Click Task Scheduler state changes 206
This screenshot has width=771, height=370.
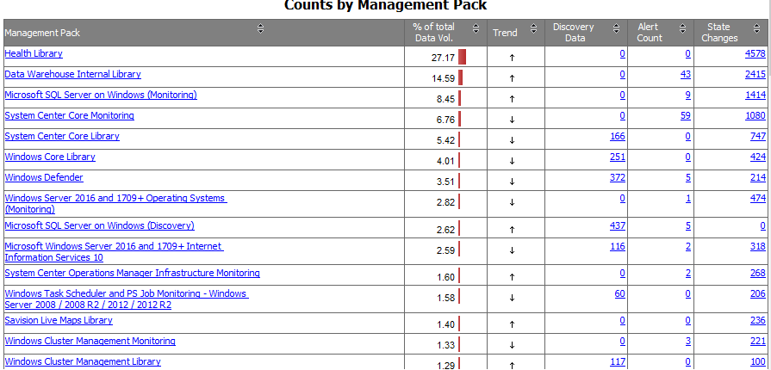click(x=758, y=293)
